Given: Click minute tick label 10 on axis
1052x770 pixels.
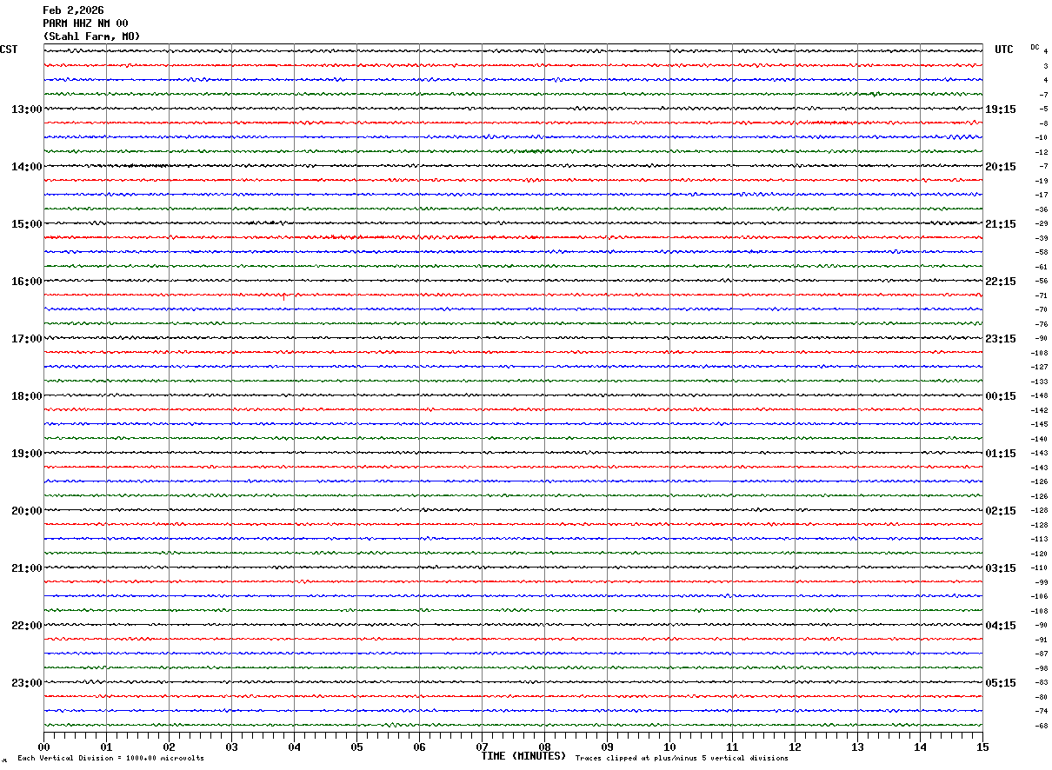Looking at the screenshot, I should click(669, 747).
